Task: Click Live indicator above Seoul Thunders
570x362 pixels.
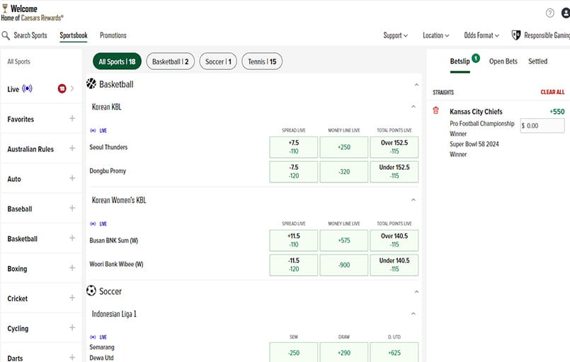Action: (98, 130)
